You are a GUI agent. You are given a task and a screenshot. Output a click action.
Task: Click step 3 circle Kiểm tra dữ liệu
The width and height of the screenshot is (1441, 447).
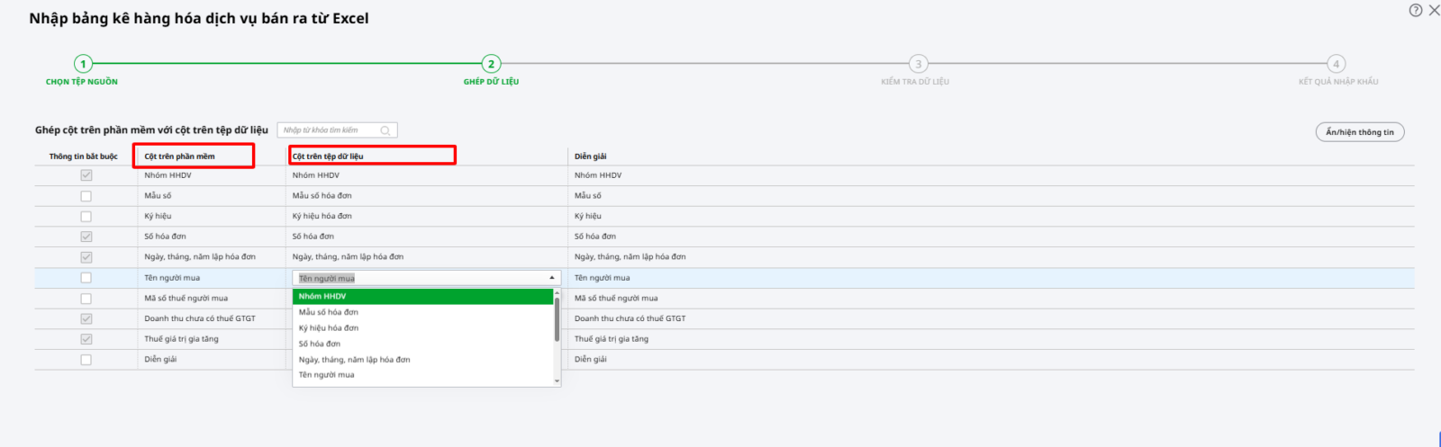(x=918, y=64)
